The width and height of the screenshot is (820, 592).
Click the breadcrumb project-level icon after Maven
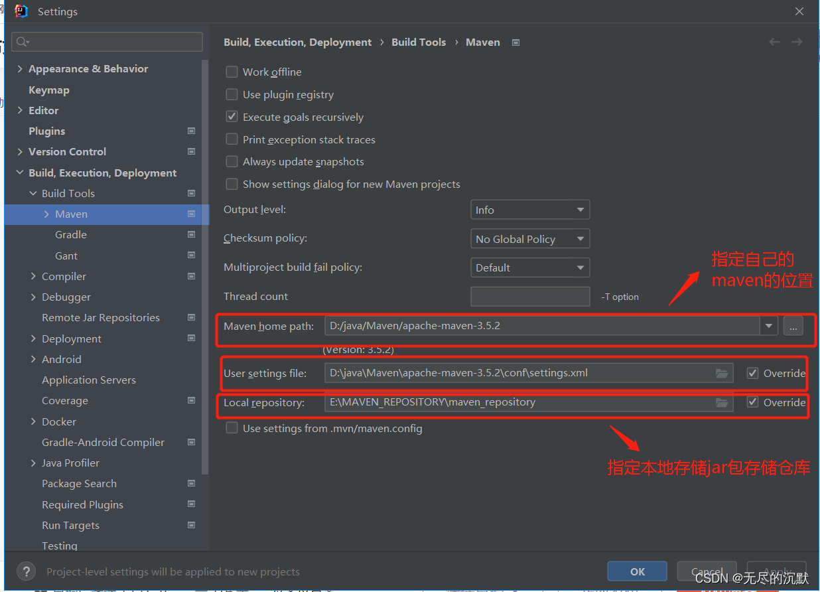515,42
